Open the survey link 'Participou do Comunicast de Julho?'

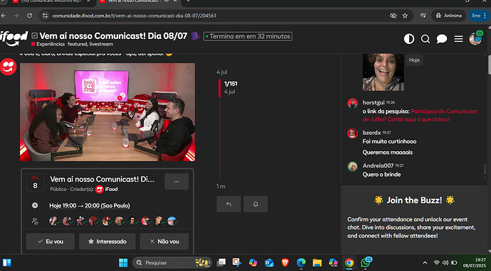tap(420, 115)
